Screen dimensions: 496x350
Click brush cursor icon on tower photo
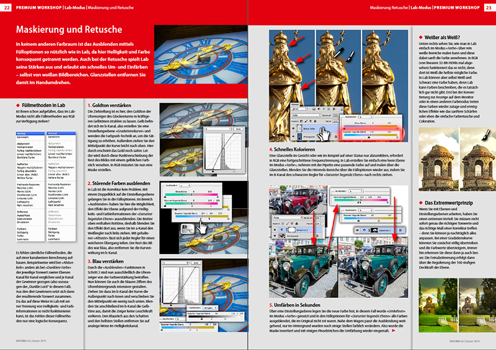pos(485,135)
